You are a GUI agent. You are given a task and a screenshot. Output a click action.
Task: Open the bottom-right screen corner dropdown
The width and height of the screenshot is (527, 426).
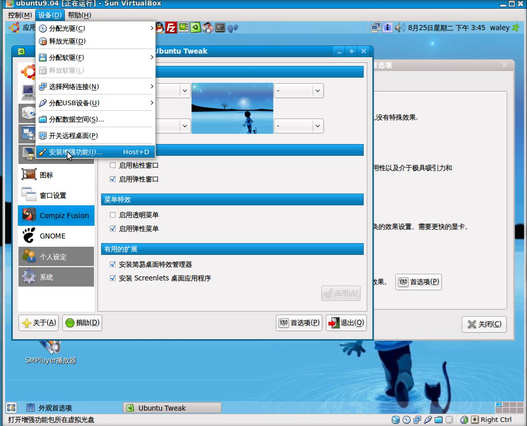tap(299, 126)
